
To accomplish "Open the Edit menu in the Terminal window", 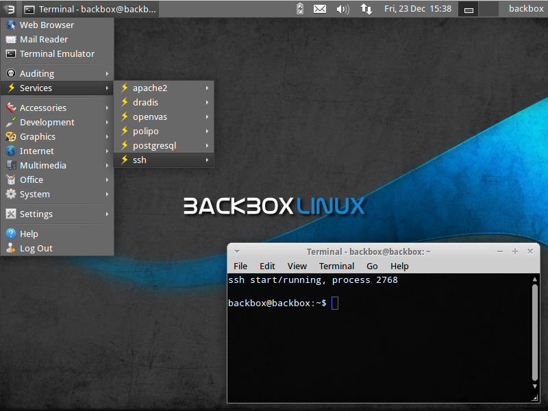I will click(267, 266).
